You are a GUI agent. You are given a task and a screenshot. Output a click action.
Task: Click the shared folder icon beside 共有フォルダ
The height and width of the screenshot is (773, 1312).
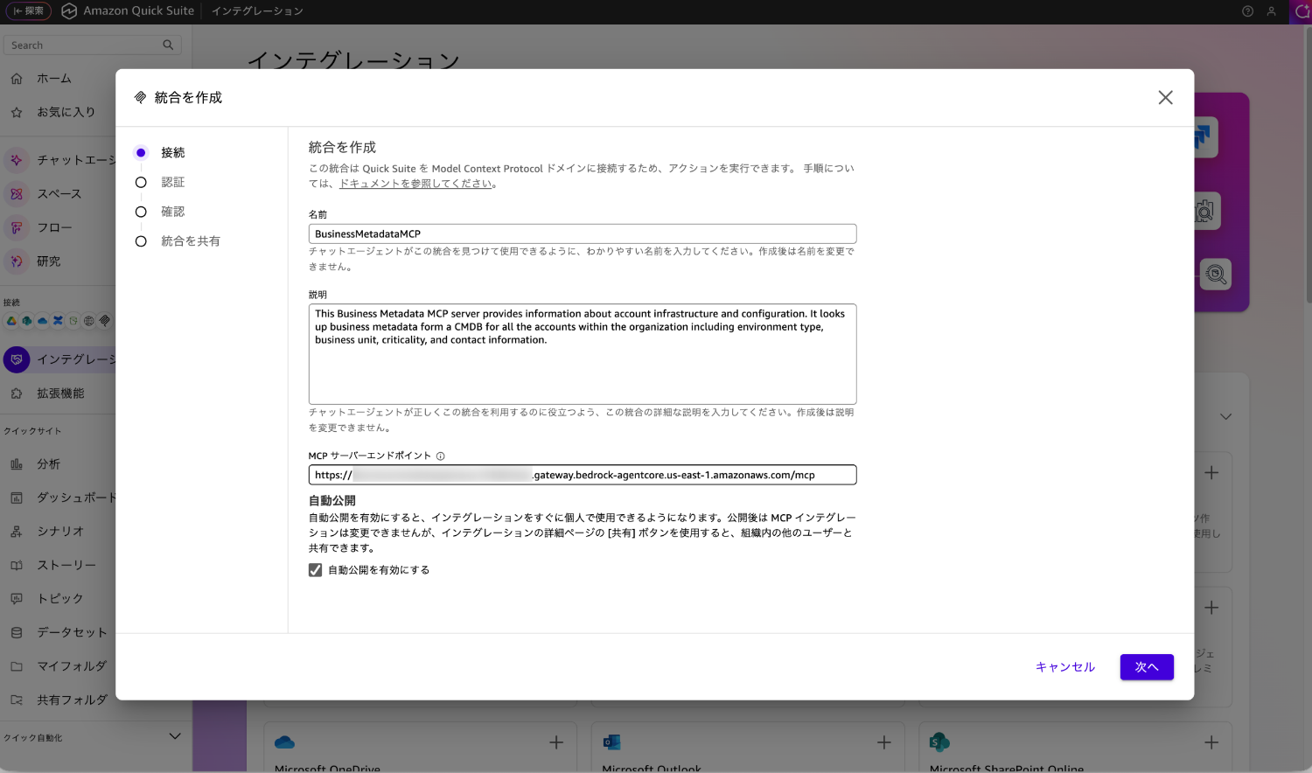pos(17,700)
